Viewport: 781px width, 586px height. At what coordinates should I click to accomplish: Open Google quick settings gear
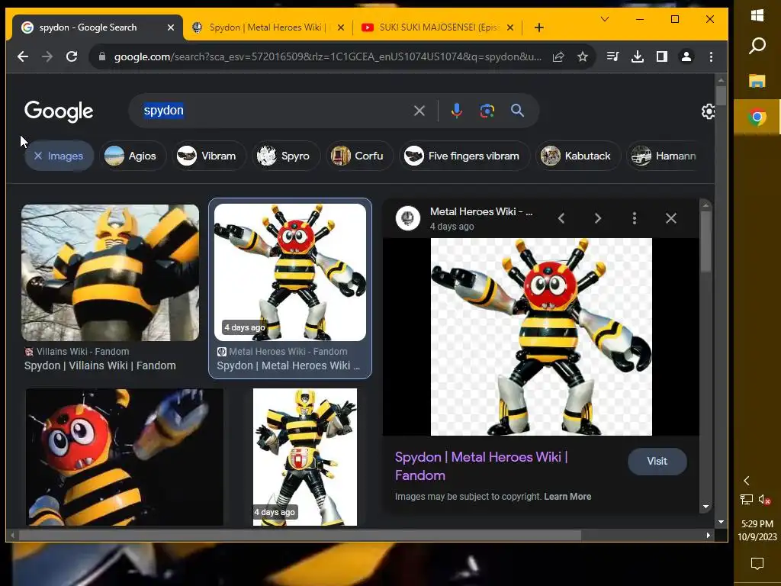[x=708, y=111]
